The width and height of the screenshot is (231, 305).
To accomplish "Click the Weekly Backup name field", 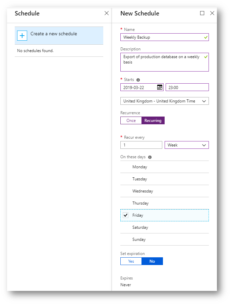I will tap(164, 37).
